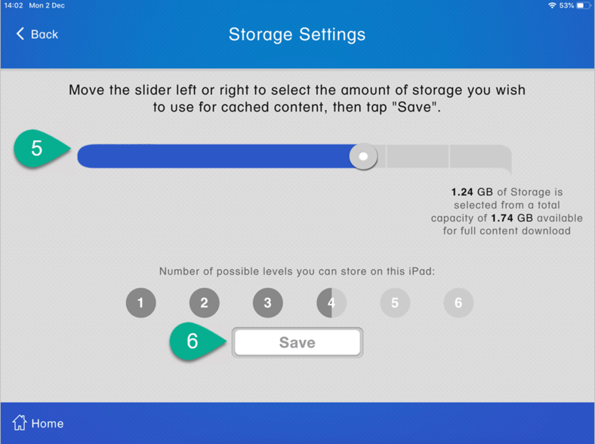Select the greyed-out level 5 circle
Image resolution: width=595 pixels, height=444 pixels.
click(x=395, y=303)
